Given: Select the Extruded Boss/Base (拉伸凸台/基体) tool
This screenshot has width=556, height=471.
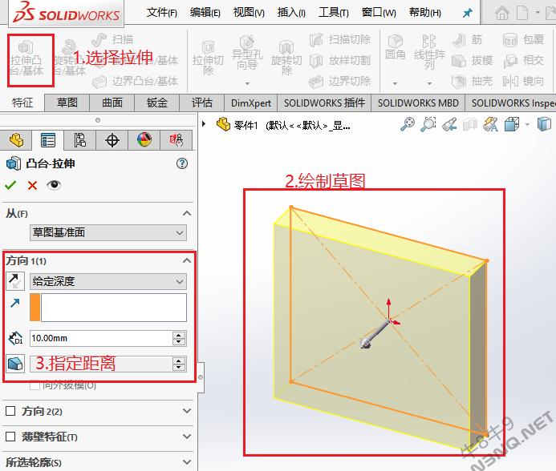Looking at the screenshot, I should pyautogui.click(x=26, y=58).
